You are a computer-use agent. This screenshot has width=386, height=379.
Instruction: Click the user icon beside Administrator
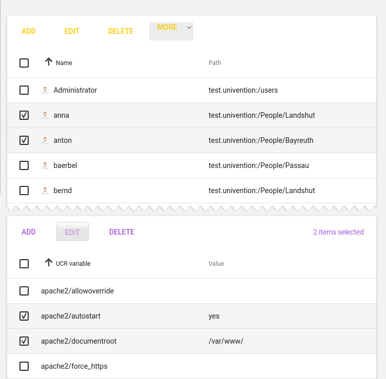pos(45,90)
